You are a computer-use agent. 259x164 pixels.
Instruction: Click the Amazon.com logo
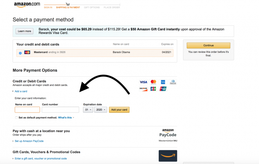[27, 5]
